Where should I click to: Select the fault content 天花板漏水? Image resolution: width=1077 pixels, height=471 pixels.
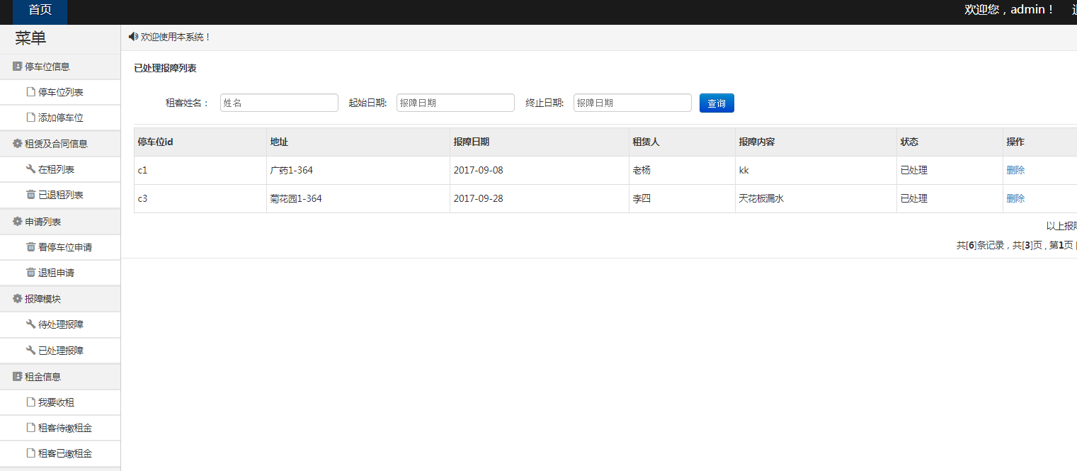click(x=816, y=198)
